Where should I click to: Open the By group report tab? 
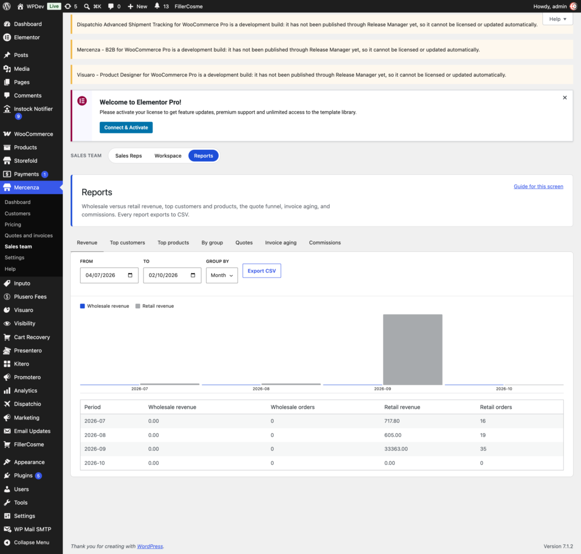click(212, 242)
